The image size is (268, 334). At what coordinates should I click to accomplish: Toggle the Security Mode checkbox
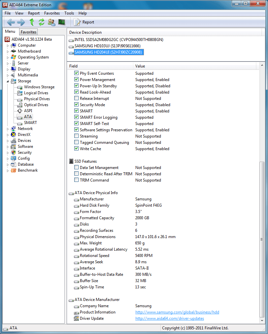click(x=77, y=104)
